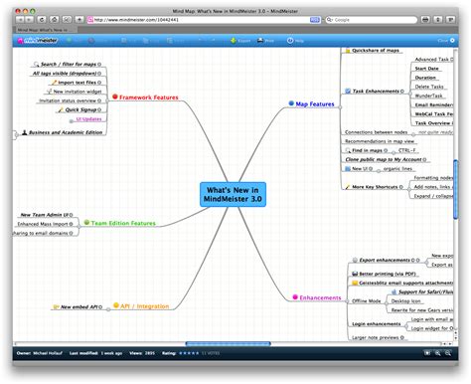Click the red dot beside Framework Features
Image resolution: width=471 pixels, height=384 pixels.
click(x=115, y=96)
